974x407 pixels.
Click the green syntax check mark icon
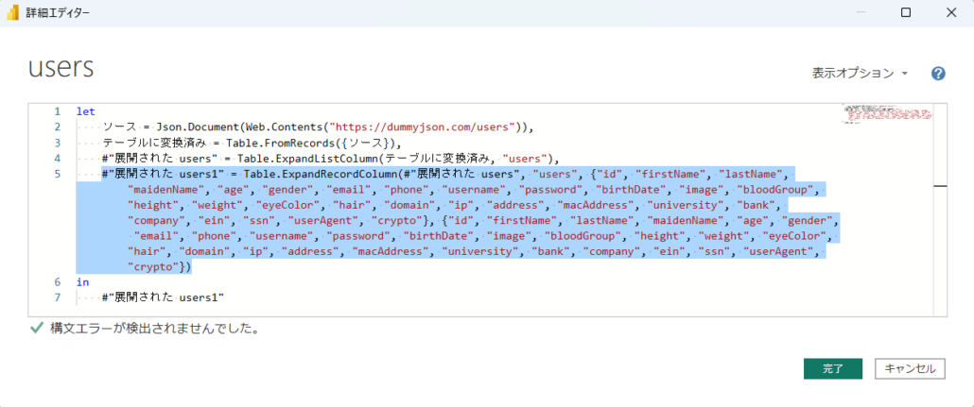click(x=36, y=329)
